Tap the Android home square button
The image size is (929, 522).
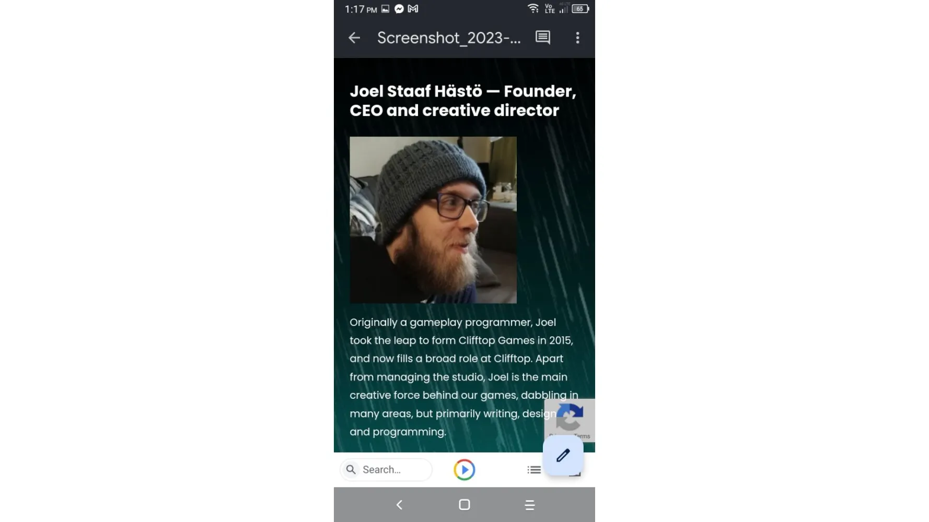[464, 505]
